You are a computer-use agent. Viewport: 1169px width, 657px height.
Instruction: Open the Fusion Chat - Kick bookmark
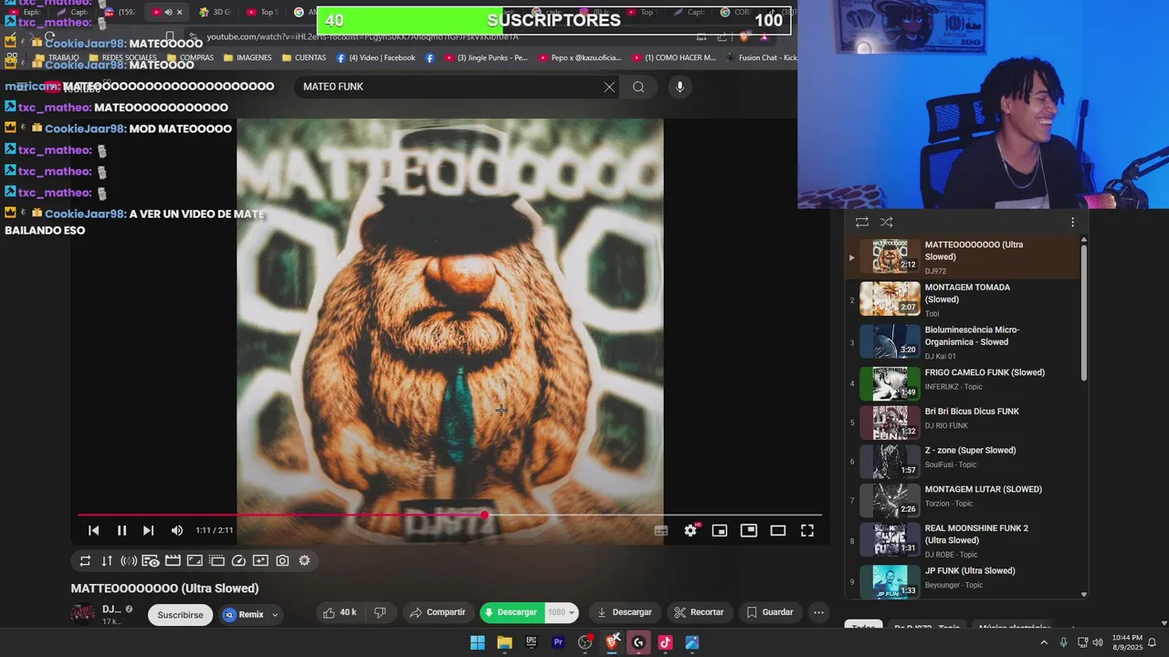pyautogui.click(x=761, y=57)
